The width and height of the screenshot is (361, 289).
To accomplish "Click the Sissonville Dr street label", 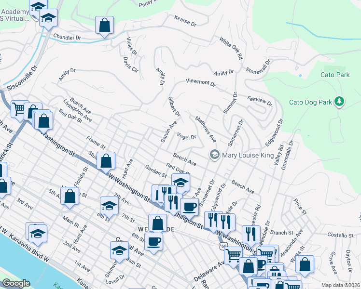I will click(22, 78).
